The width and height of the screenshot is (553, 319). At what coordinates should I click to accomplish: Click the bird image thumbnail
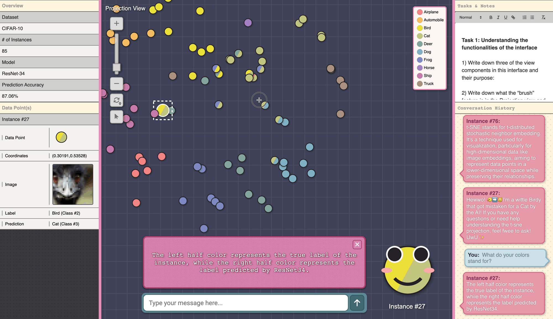(73, 184)
